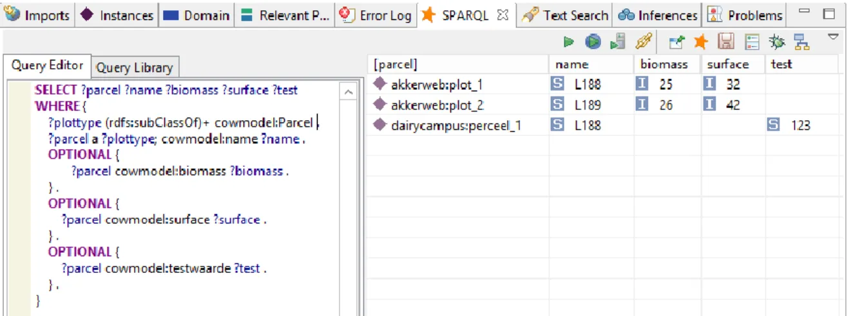Click surface value 42
Viewport: 851px width, 316px height.
click(x=733, y=105)
